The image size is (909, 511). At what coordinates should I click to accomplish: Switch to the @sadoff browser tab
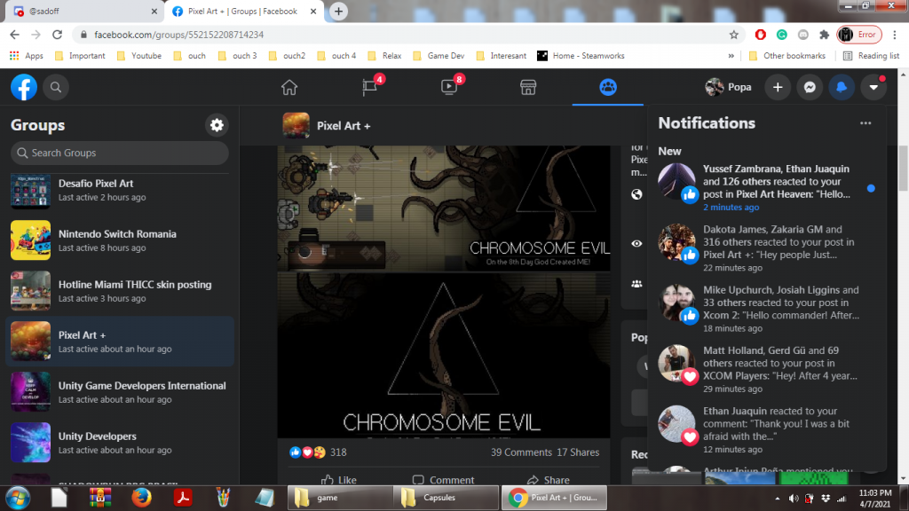pyautogui.click(x=86, y=12)
